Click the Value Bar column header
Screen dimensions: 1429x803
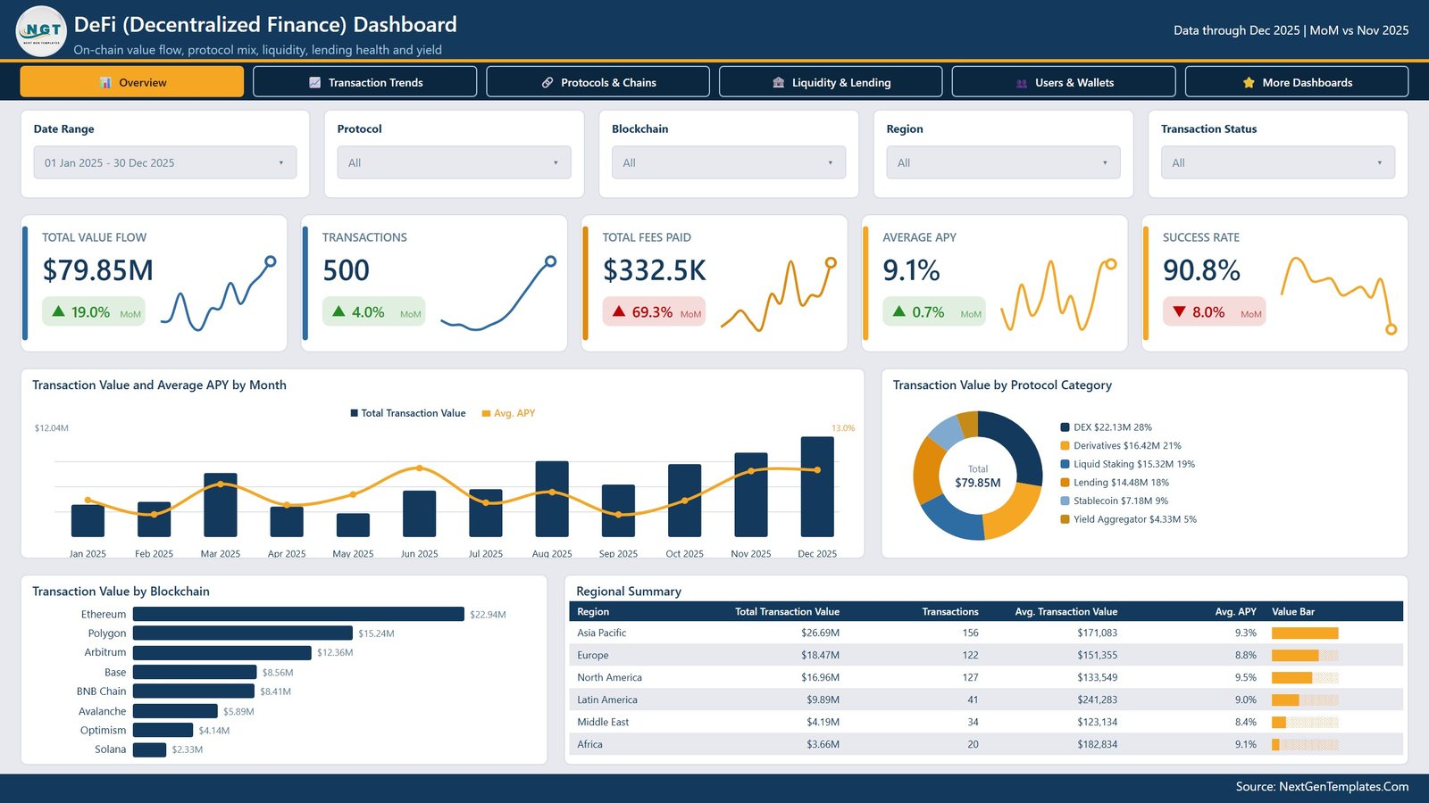tap(1293, 611)
